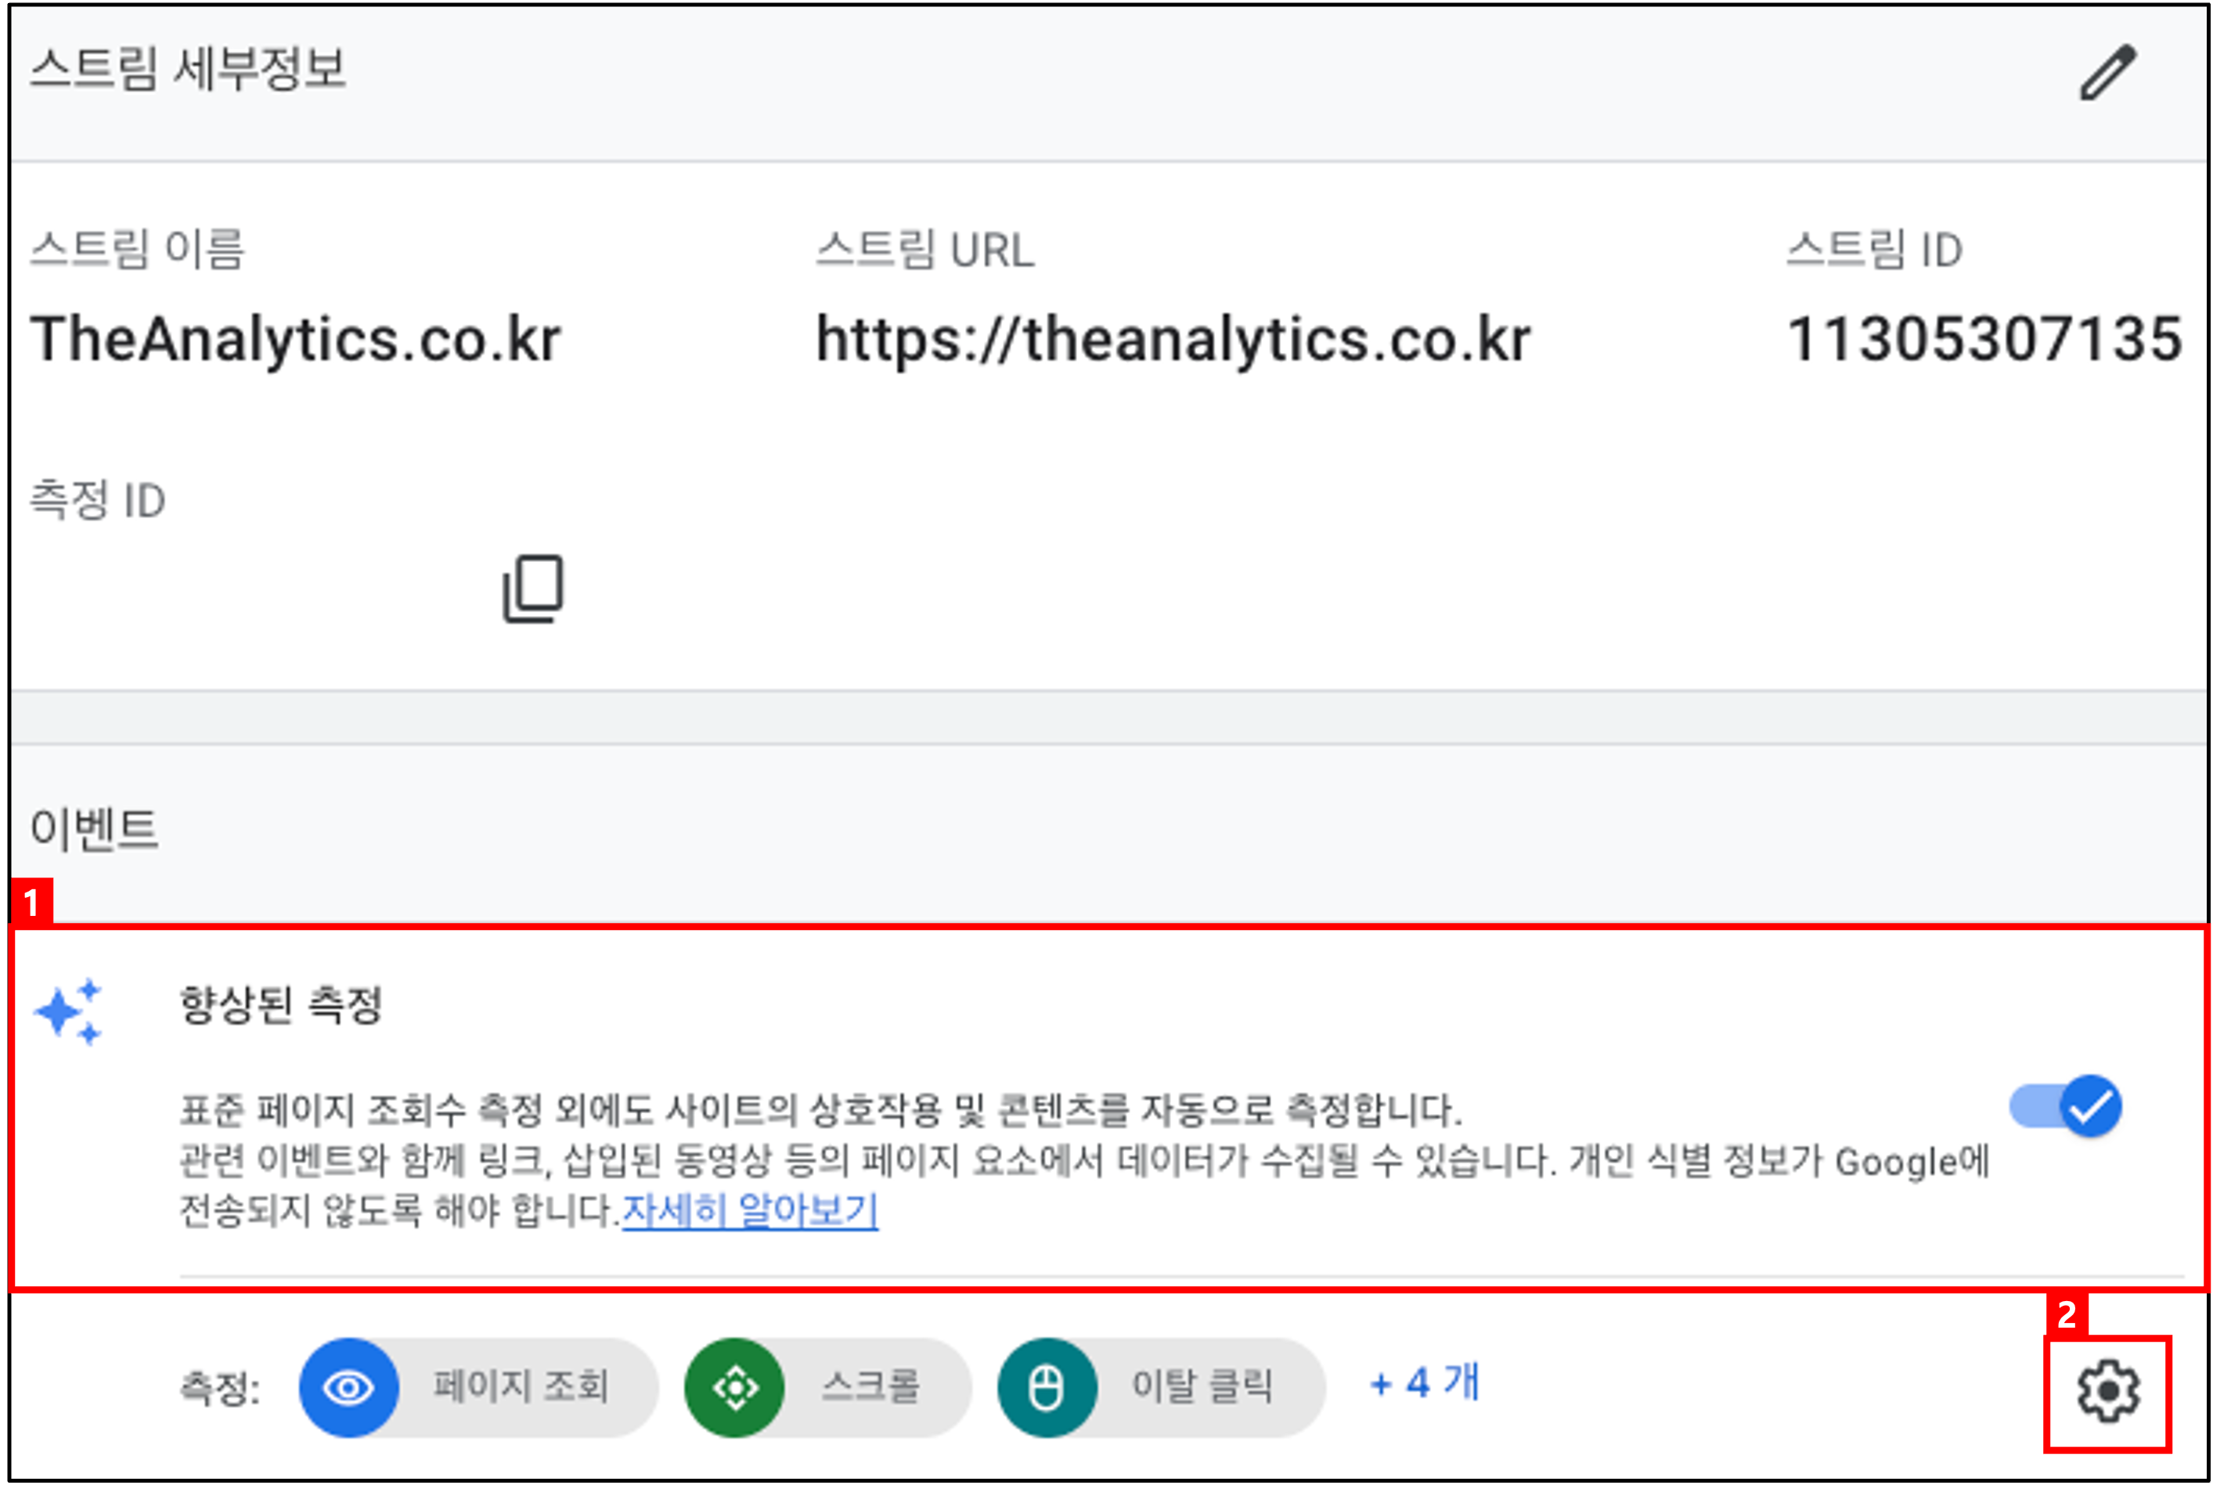Click the blue eye 페이지 조회 icon
Screen dimensions: 2213x1485
pyautogui.click(x=348, y=1387)
